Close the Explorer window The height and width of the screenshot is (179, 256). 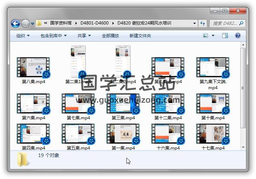[238, 11]
